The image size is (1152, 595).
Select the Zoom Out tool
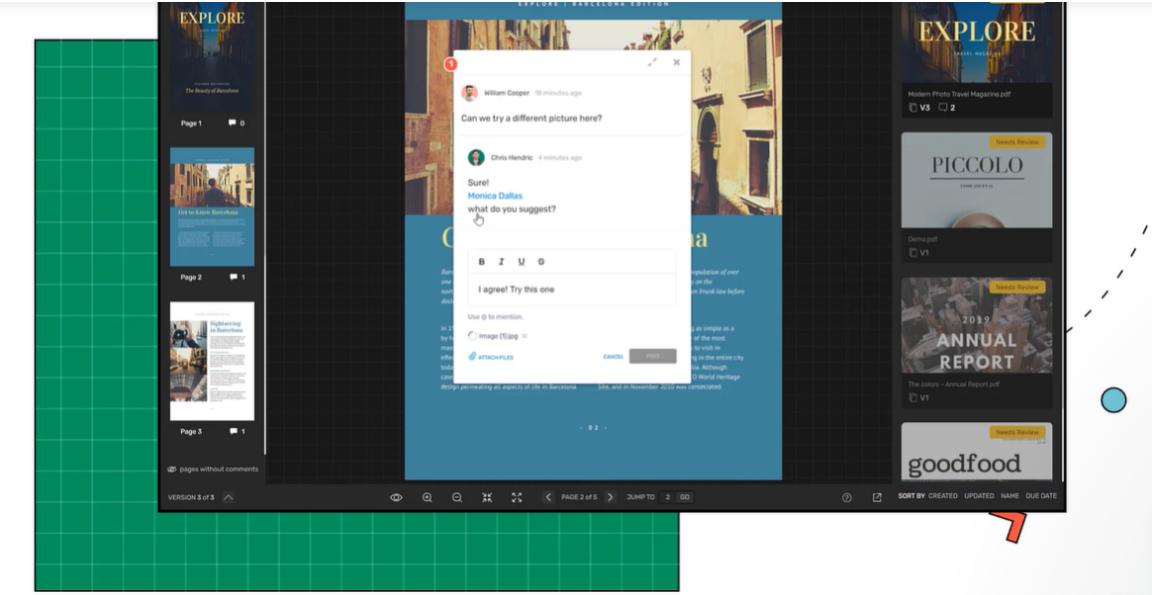457,497
